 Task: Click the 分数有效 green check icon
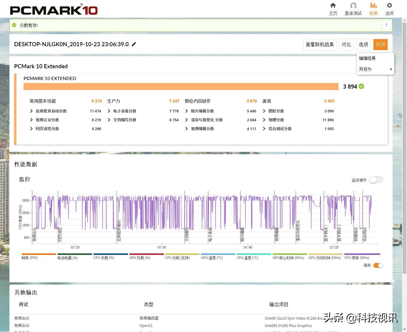(x=14, y=25)
